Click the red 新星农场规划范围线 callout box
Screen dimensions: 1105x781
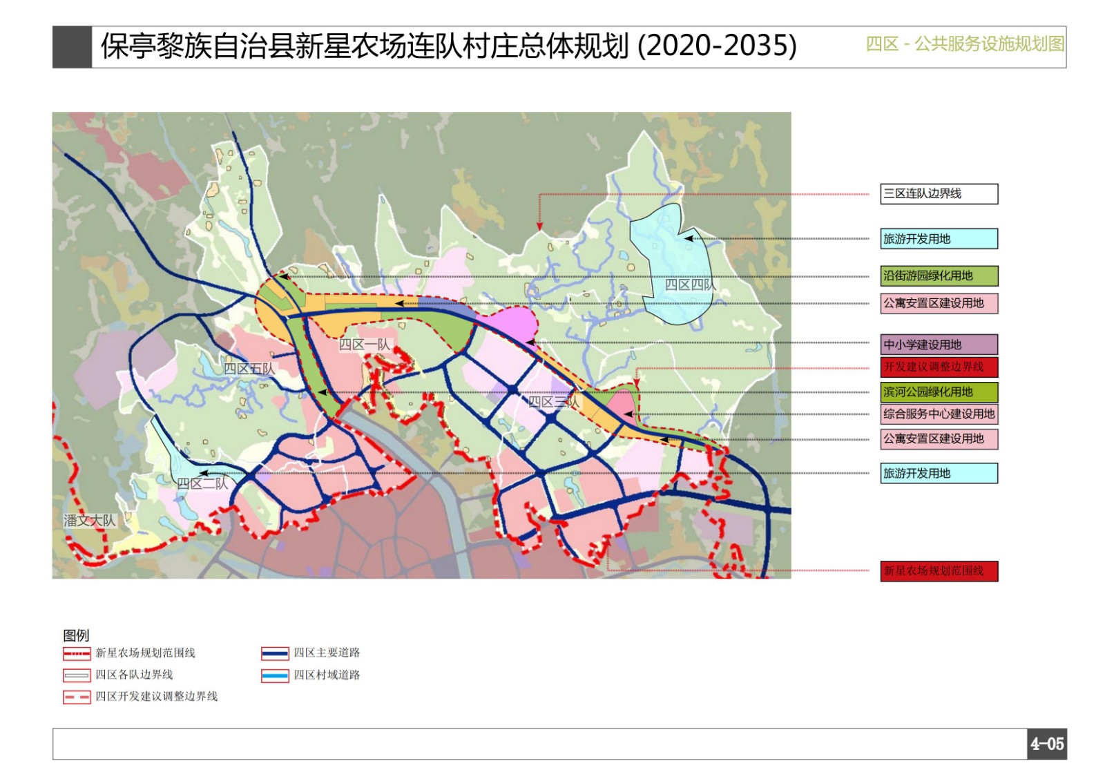pyautogui.click(x=939, y=571)
